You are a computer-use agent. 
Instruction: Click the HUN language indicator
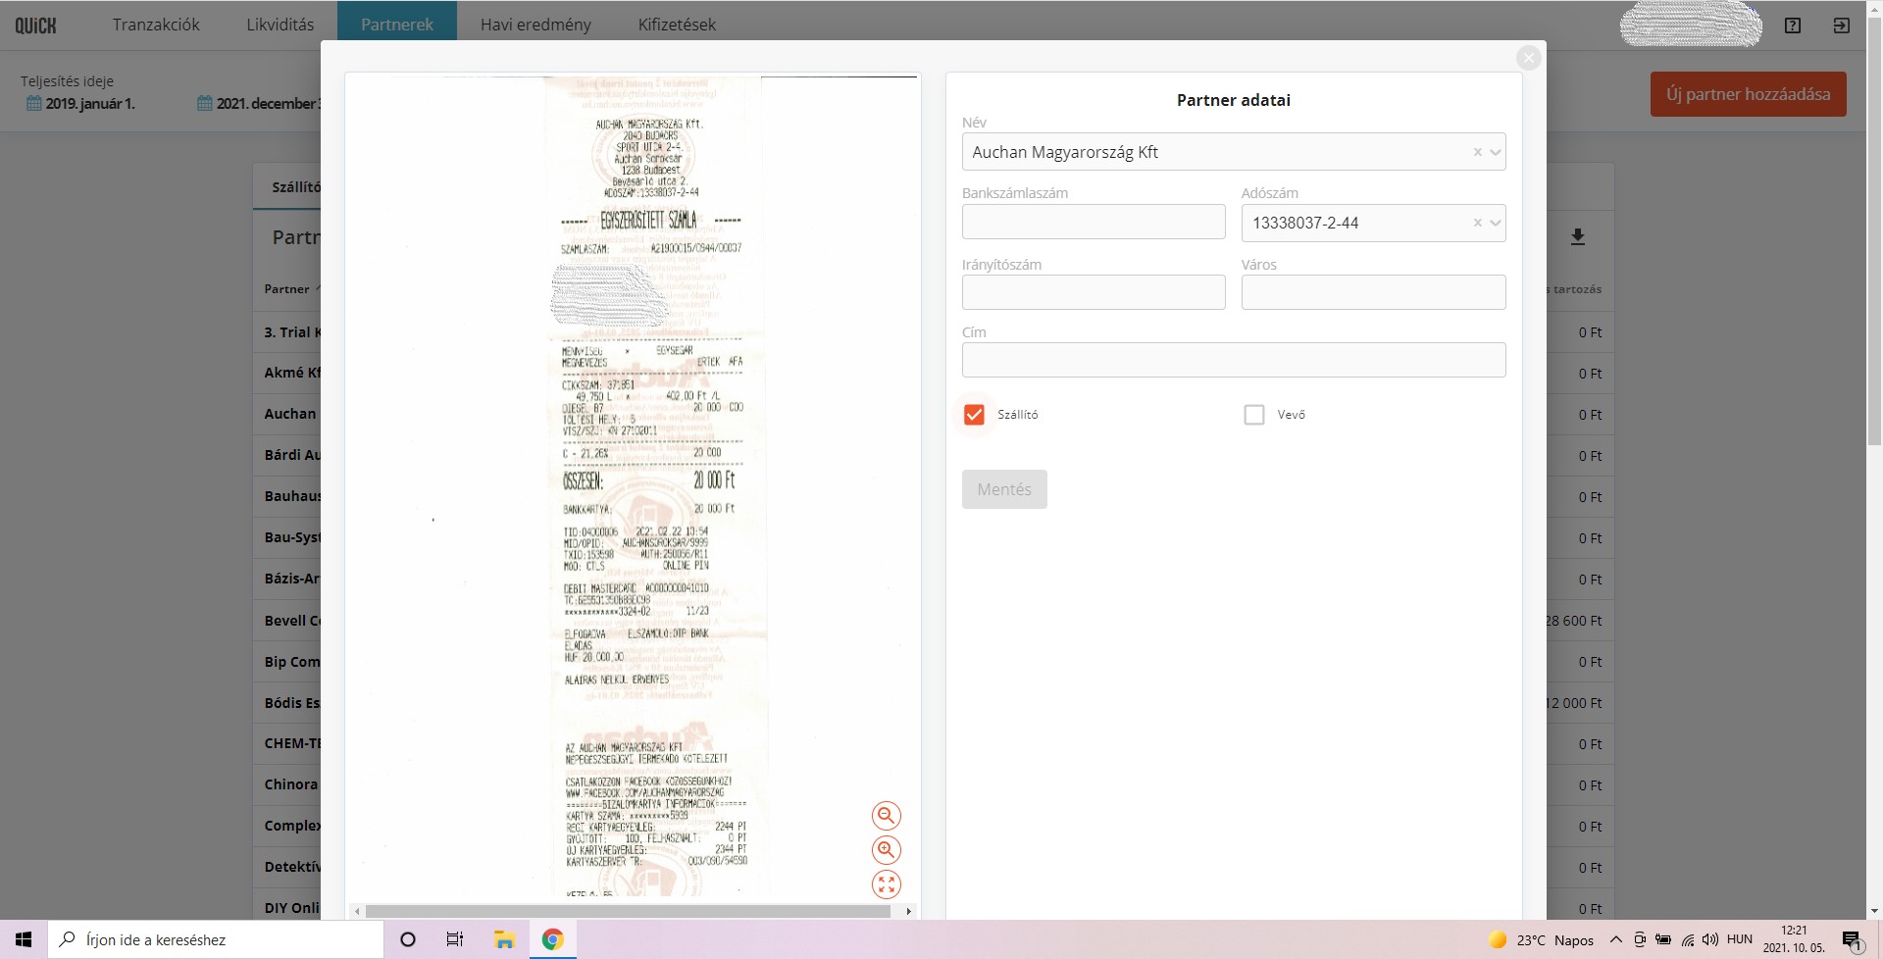(1740, 939)
